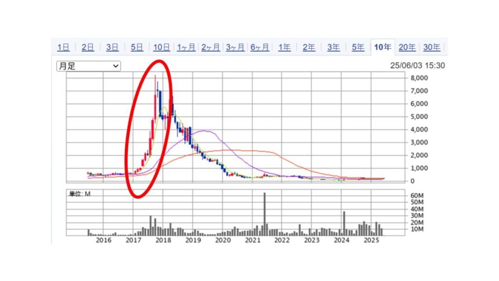Select the 2日 time range tab
The width and height of the screenshot is (499, 281).
click(x=88, y=47)
